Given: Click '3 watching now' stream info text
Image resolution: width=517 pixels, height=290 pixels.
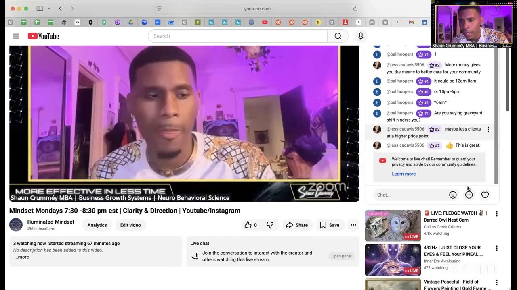Looking at the screenshot, I should [29, 243].
